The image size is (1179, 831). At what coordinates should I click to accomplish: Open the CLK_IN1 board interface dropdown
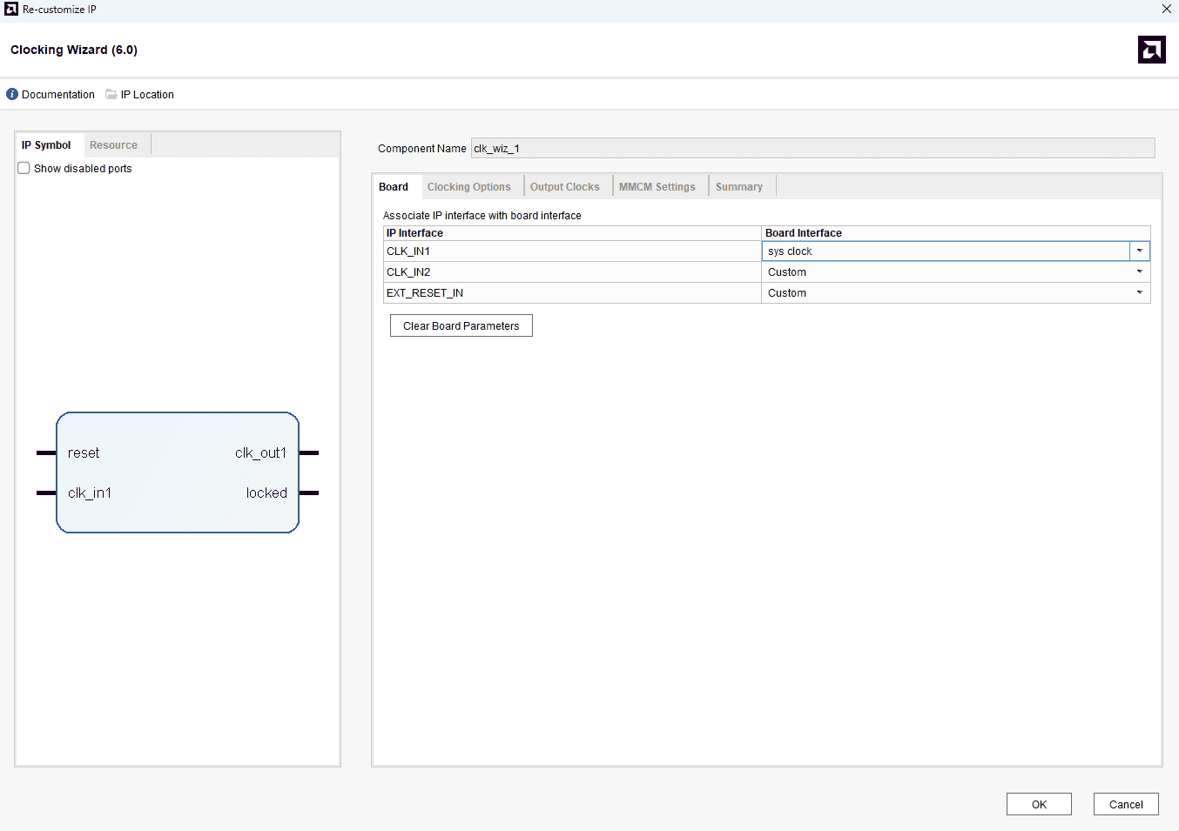1139,251
